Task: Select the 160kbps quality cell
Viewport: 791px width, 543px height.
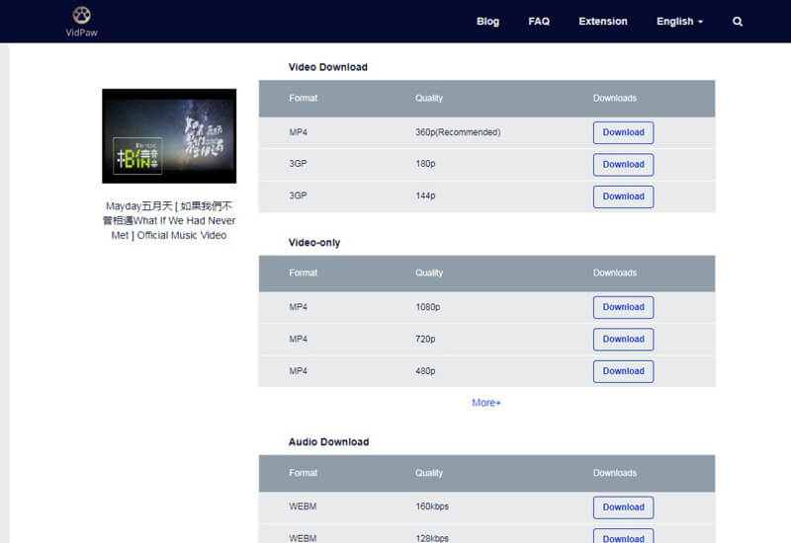Action: tap(432, 506)
